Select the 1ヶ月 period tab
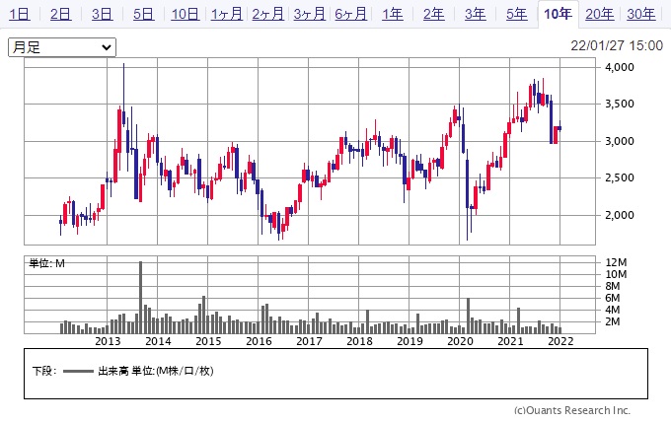Image resolution: width=671 pixels, height=423 pixels. pos(227,14)
